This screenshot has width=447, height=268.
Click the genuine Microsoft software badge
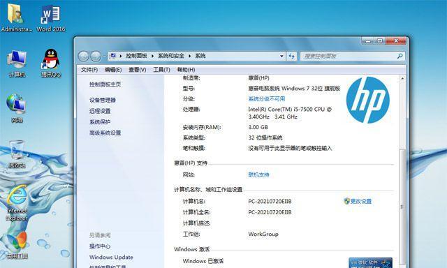point(370,262)
